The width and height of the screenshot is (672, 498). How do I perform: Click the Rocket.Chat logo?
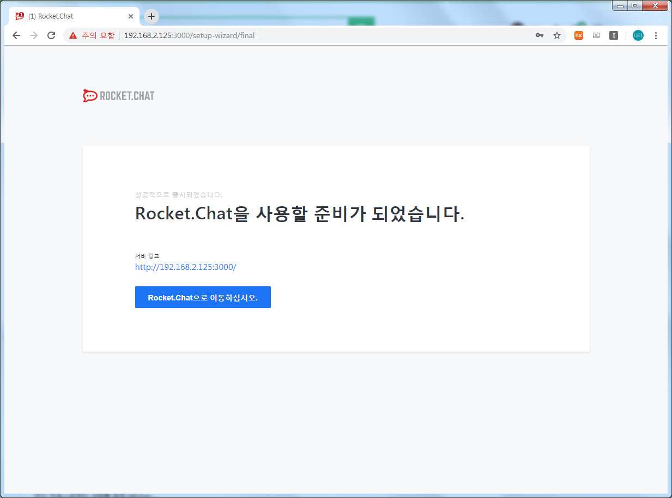(x=118, y=96)
